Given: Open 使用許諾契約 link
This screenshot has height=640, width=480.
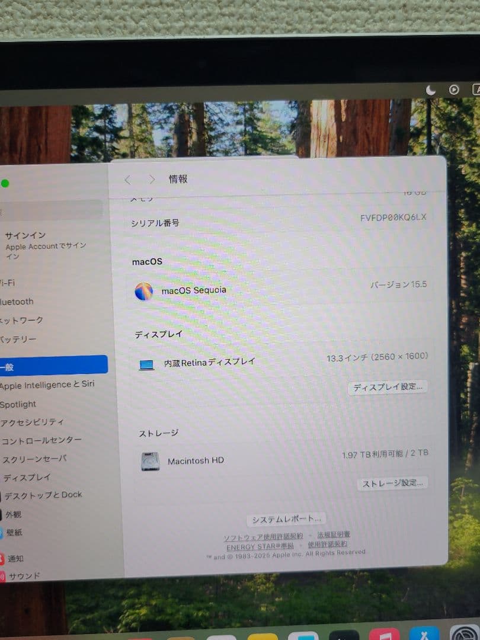Looking at the screenshot, I should pos(327,545).
